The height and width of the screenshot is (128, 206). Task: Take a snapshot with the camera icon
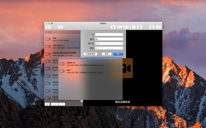113,27
